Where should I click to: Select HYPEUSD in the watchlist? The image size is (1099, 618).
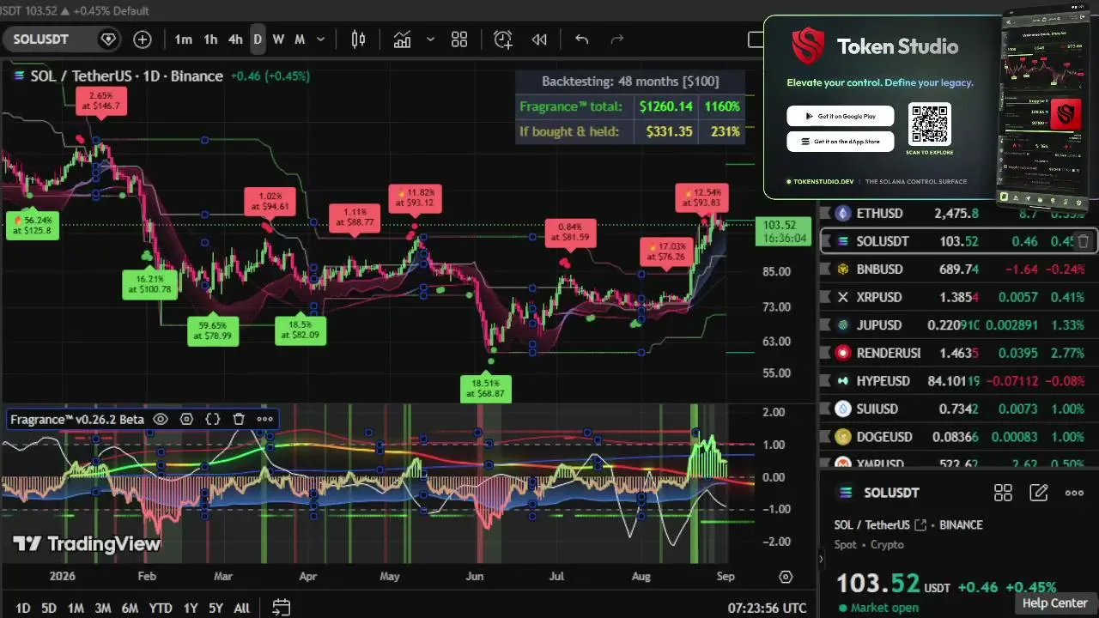tap(958, 381)
